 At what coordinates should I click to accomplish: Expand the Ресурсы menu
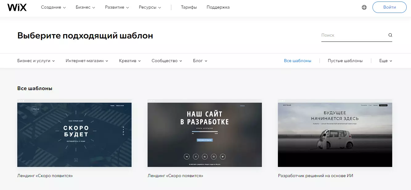(x=150, y=7)
